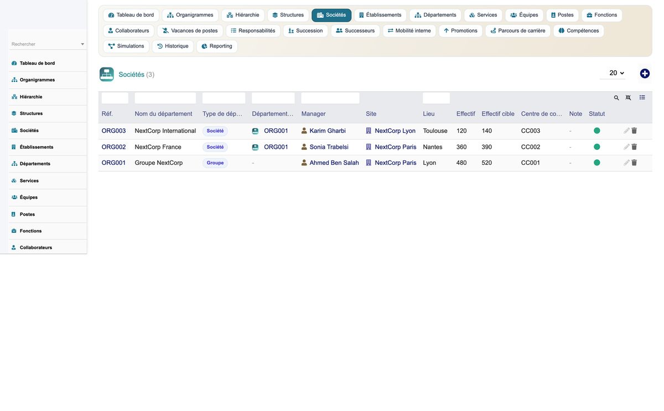The height and width of the screenshot is (411, 664).
Task: Open Équipes top tab
Action: tap(524, 15)
